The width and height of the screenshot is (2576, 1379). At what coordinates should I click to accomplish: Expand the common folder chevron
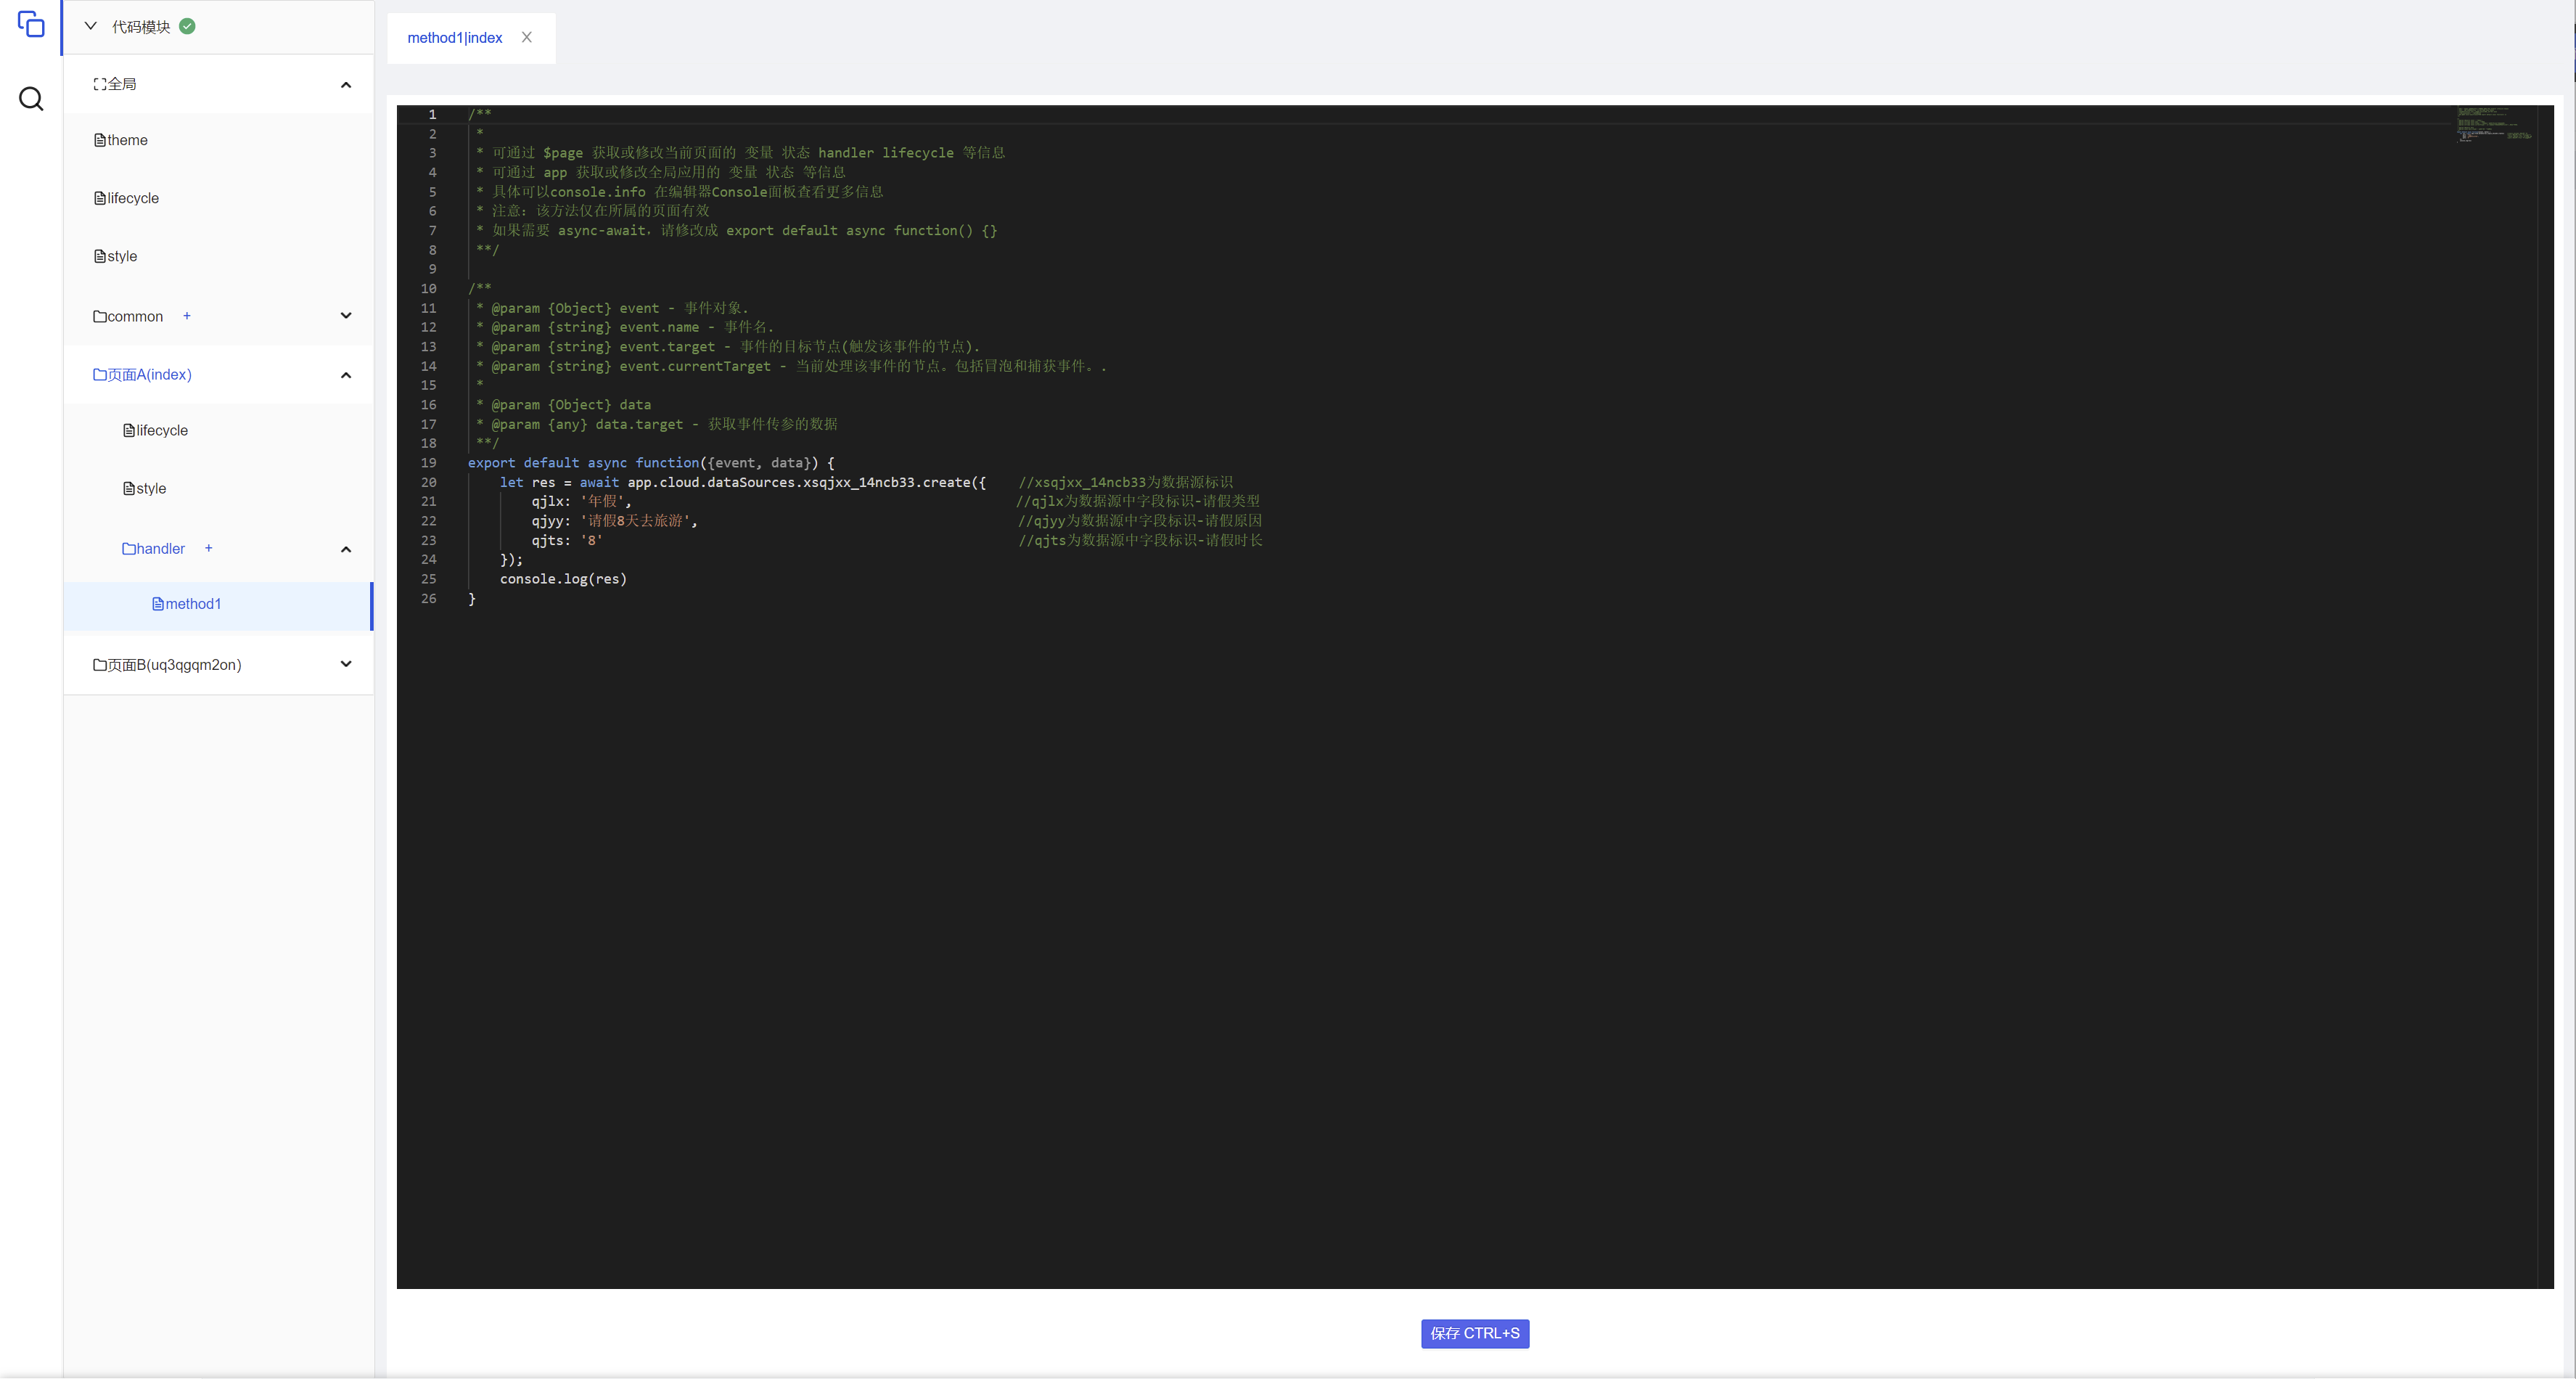pos(346,316)
